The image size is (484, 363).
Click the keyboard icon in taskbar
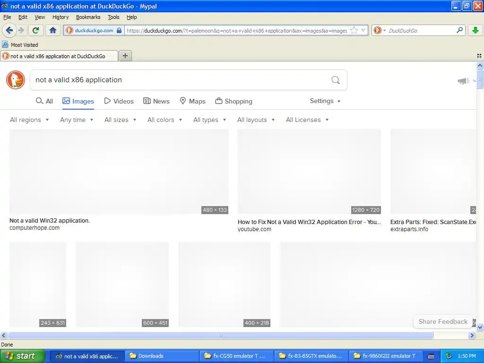pyautogui.click(x=431, y=356)
